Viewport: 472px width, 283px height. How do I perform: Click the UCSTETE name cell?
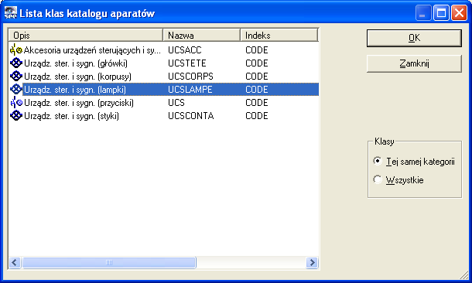coord(187,63)
